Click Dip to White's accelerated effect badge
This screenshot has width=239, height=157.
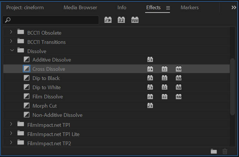pyautogui.click(x=150, y=87)
